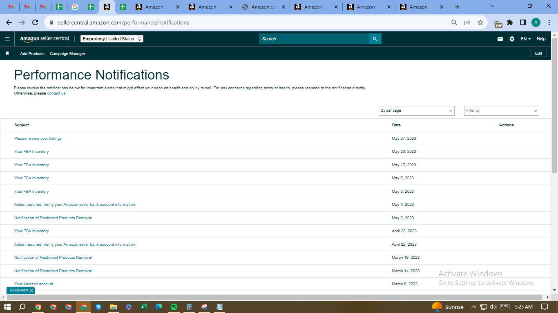Open Calculator from the taskbar

189,307
